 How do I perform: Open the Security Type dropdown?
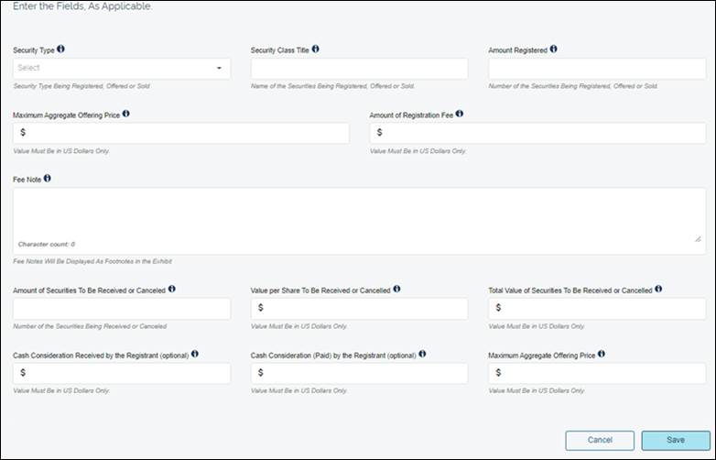pos(122,69)
